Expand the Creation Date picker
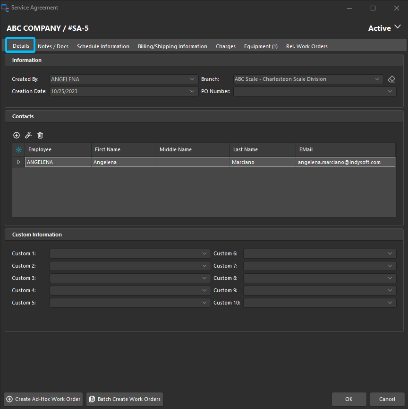Image resolution: width=408 pixels, height=409 pixels. tap(192, 91)
